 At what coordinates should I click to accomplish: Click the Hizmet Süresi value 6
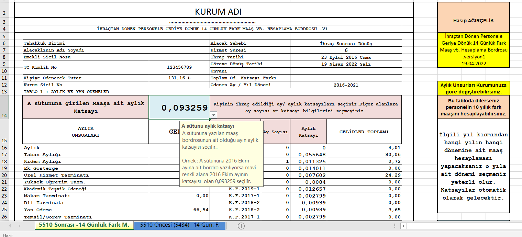coord(346,50)
